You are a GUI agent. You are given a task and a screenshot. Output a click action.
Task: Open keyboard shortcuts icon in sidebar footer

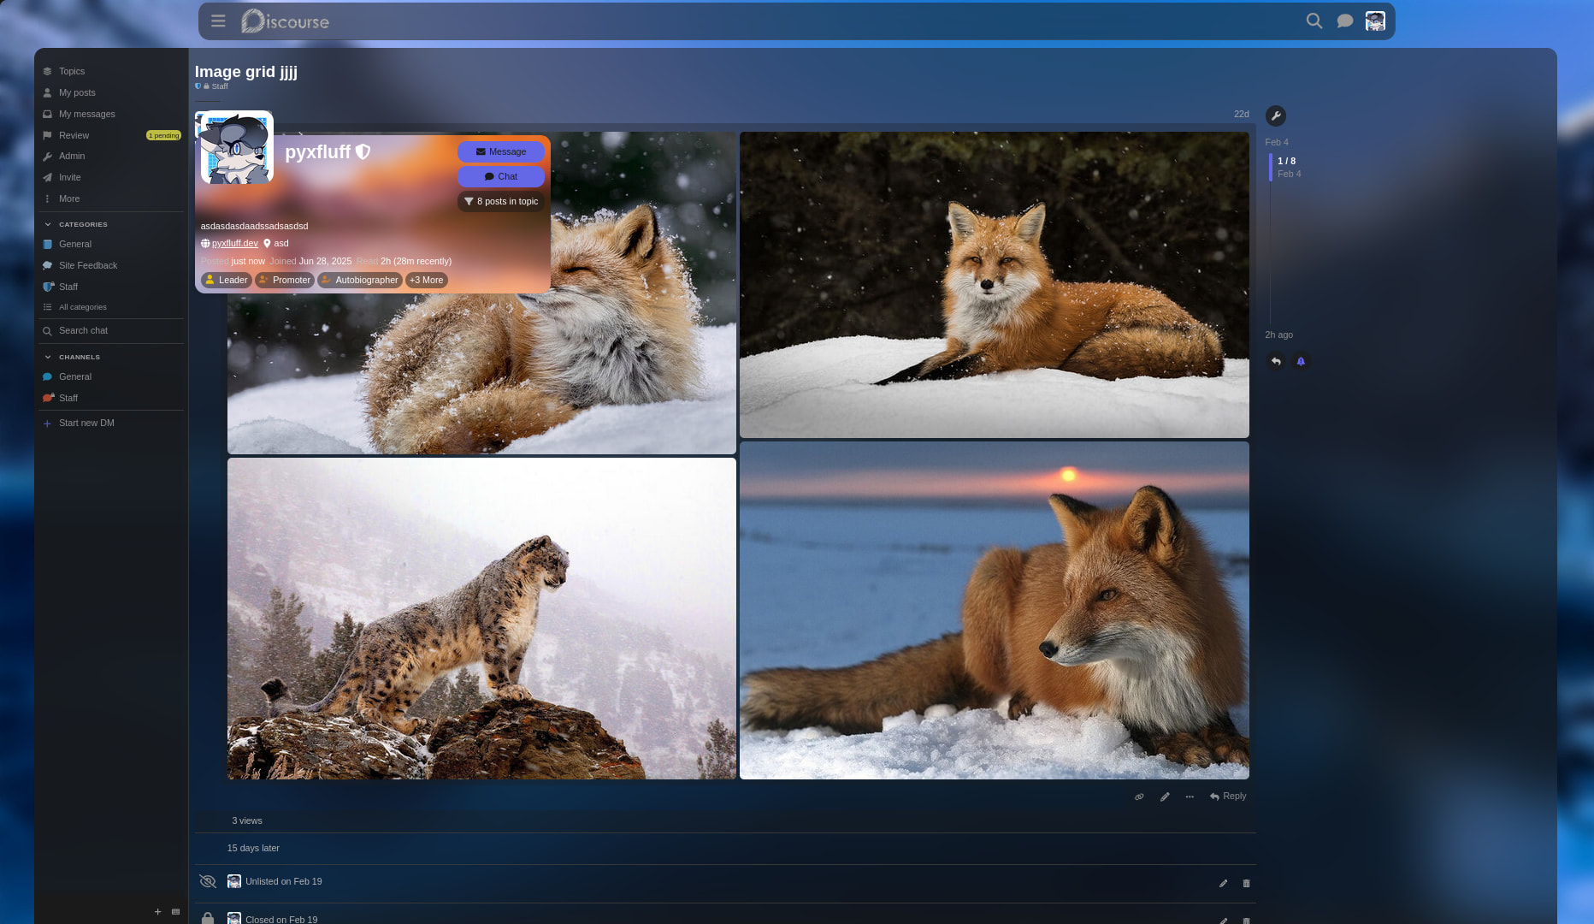tap(175, 912)
